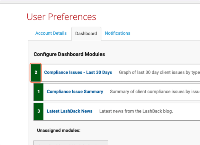Screen dimensions: 200x145
Task: Open Latest LashBack News link
Action: pos(70,111)
